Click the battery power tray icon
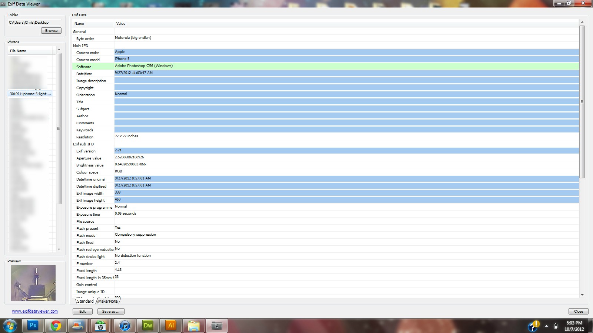 556,326
